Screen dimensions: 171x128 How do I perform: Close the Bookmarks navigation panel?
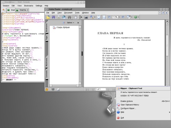(x=78, y=23)
